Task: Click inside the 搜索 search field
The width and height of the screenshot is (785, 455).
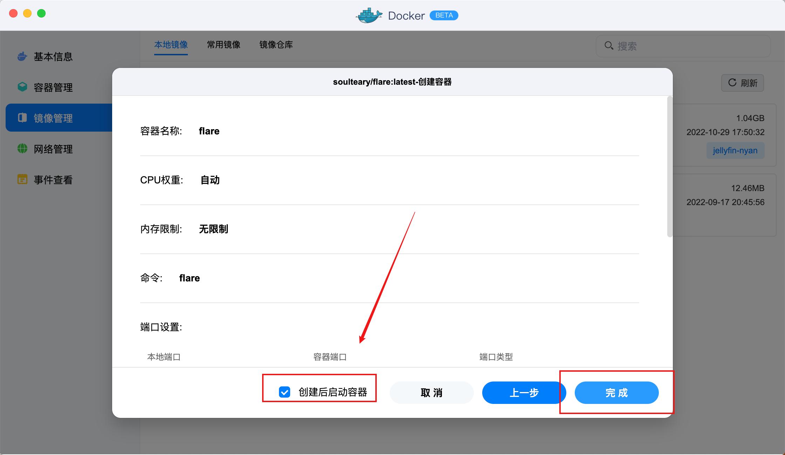Action: (x=666, y=46)
